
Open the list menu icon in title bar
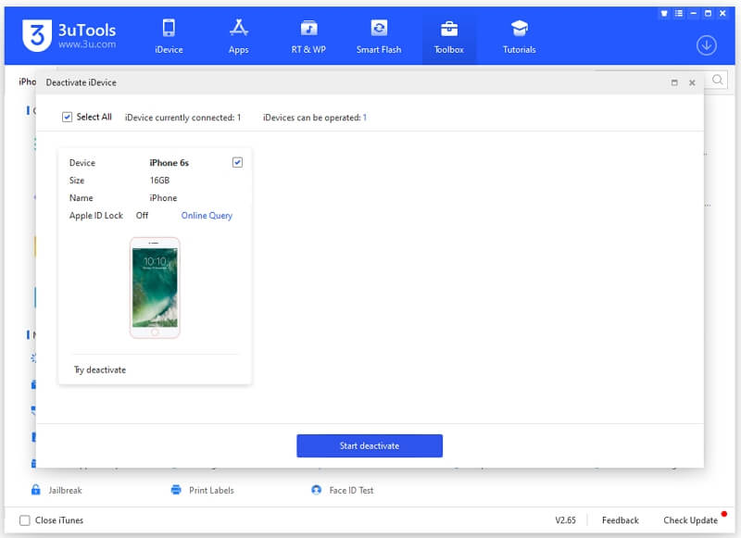[679, 13]
